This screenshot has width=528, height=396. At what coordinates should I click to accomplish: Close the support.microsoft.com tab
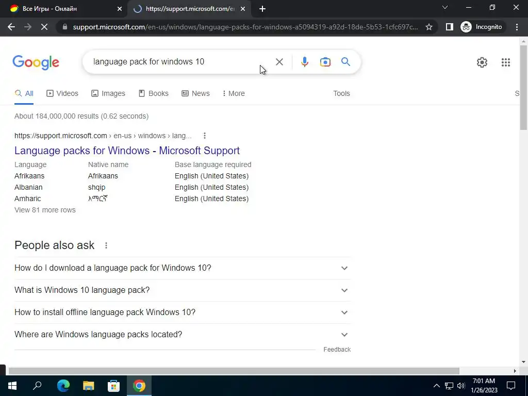243,9
